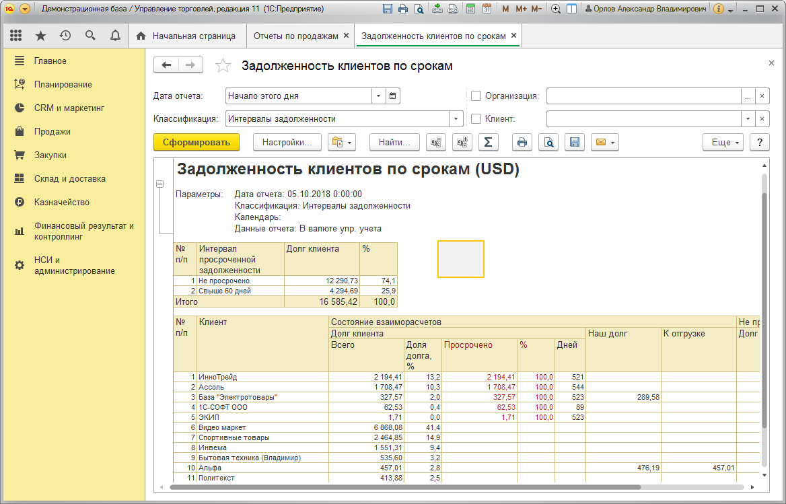Save the report with the report toolbar diskette
This screenshot has height=504, width=786.
pyautogui.click(x=575, y=142)
